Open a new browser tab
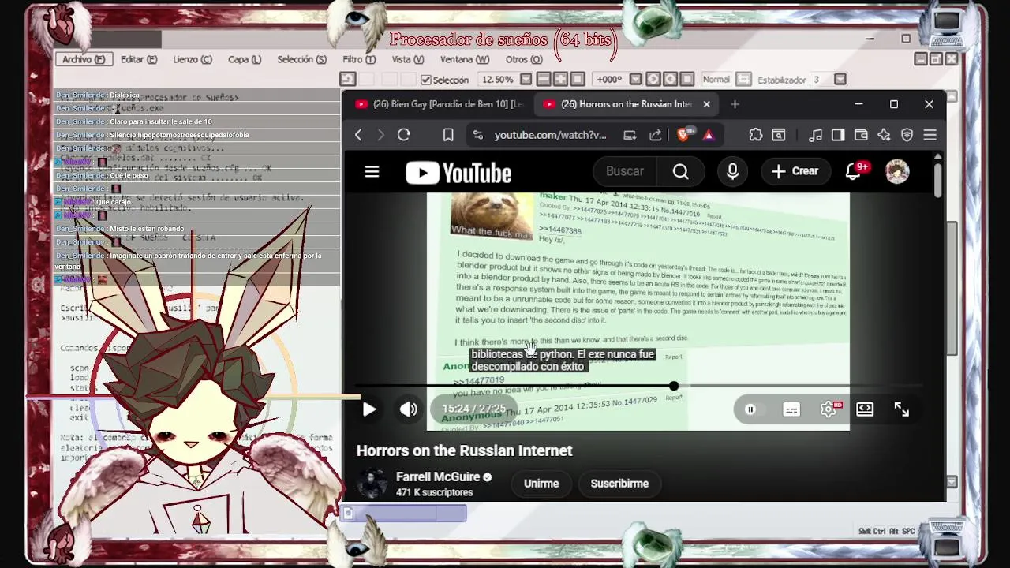Image resolution: width=1010 pixels, height=568 pixels. coord(735,104)
